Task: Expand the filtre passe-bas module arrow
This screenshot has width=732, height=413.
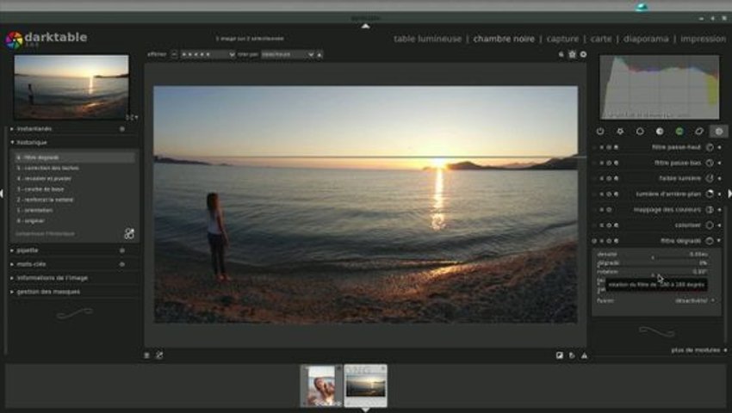Action: click(719, 163)
